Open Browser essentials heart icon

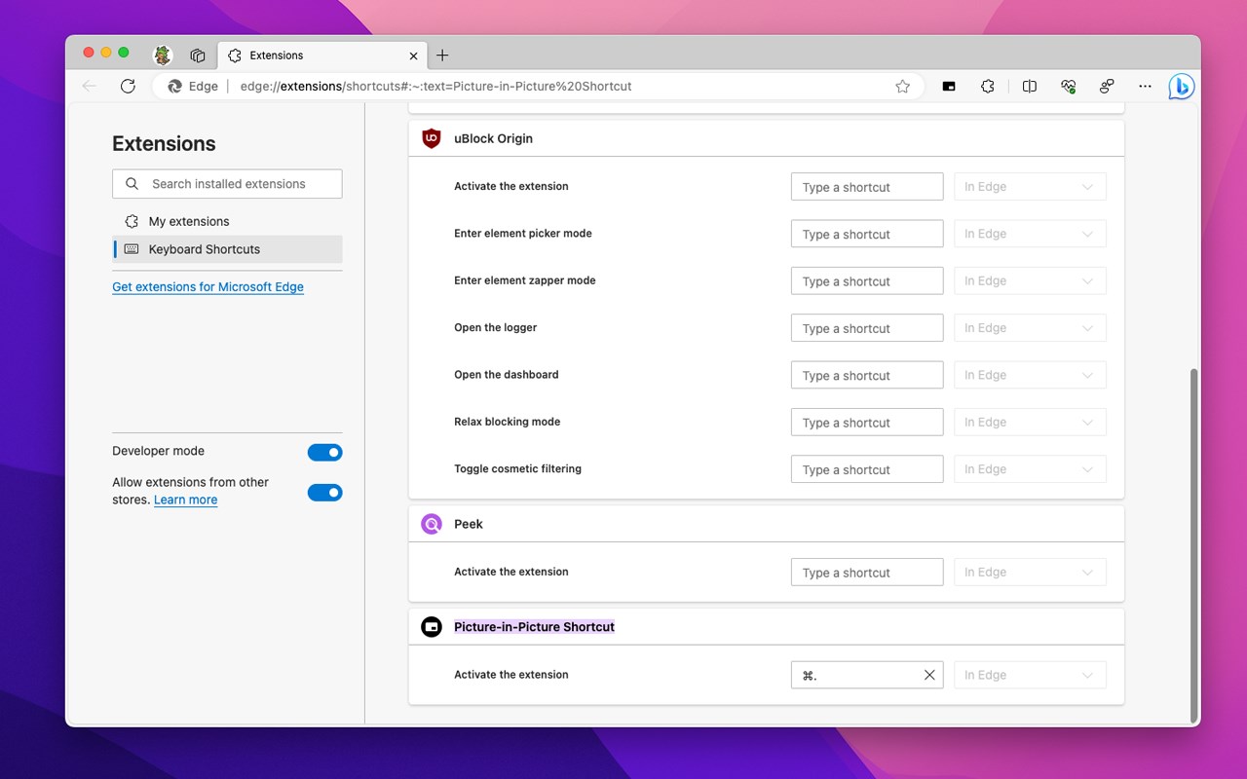click(1069, 86)
